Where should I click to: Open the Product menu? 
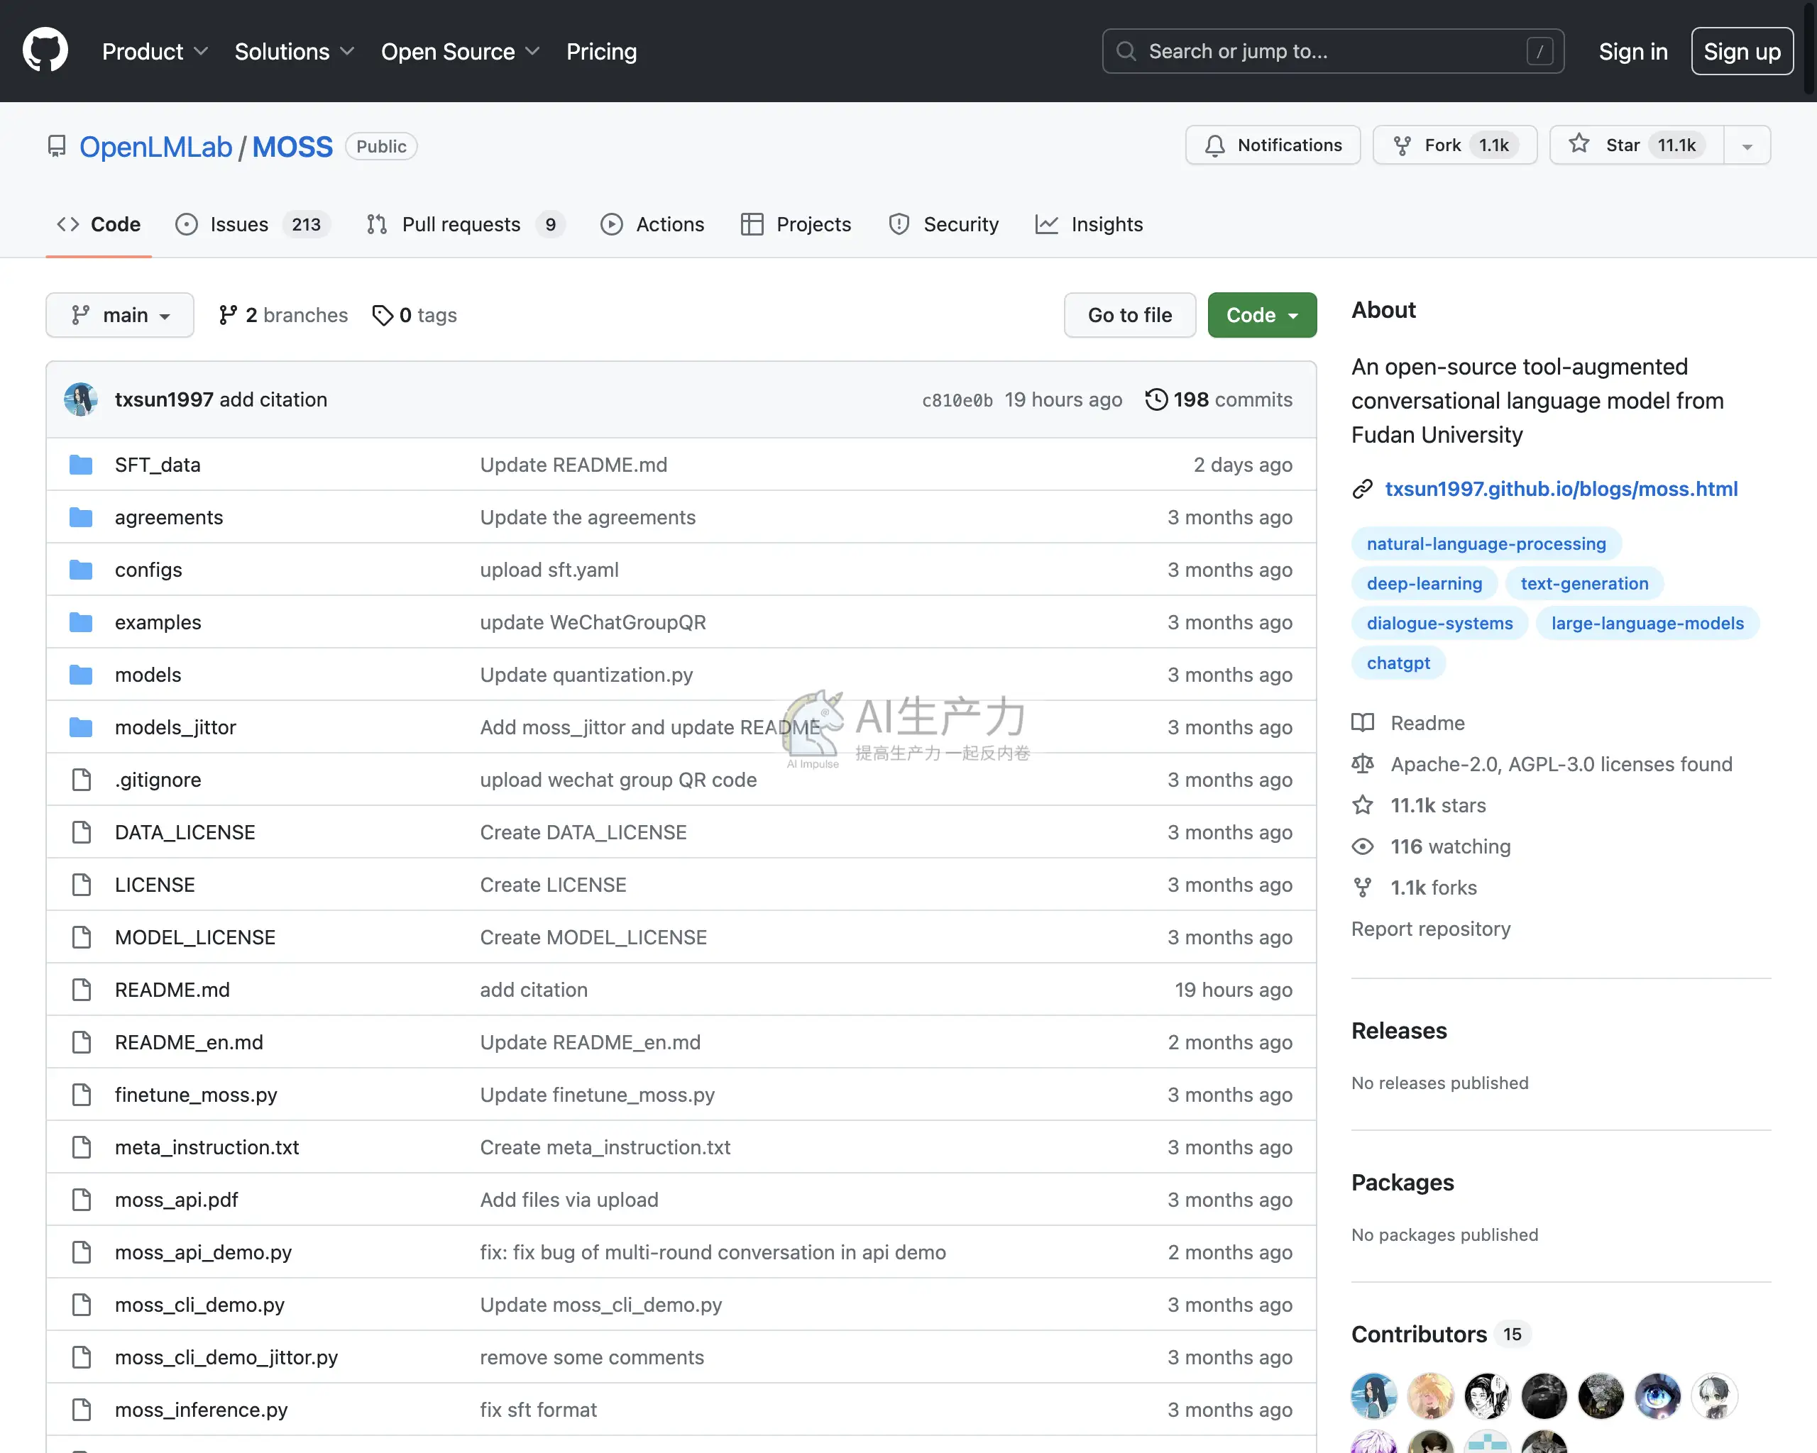point(155,51)
